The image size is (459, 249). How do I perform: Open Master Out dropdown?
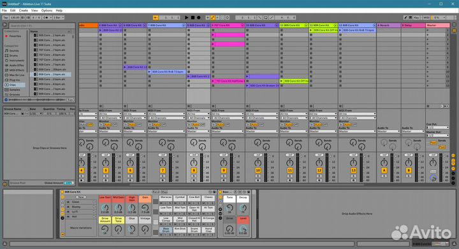(x=437, y=136)
